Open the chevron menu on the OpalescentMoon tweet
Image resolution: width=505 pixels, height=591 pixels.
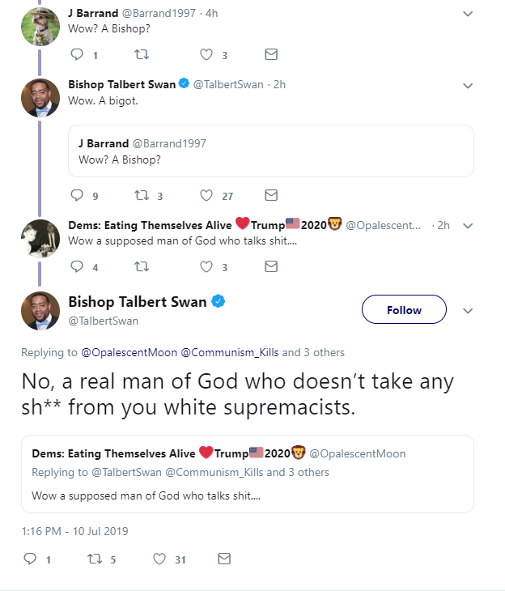coord(468,225)
